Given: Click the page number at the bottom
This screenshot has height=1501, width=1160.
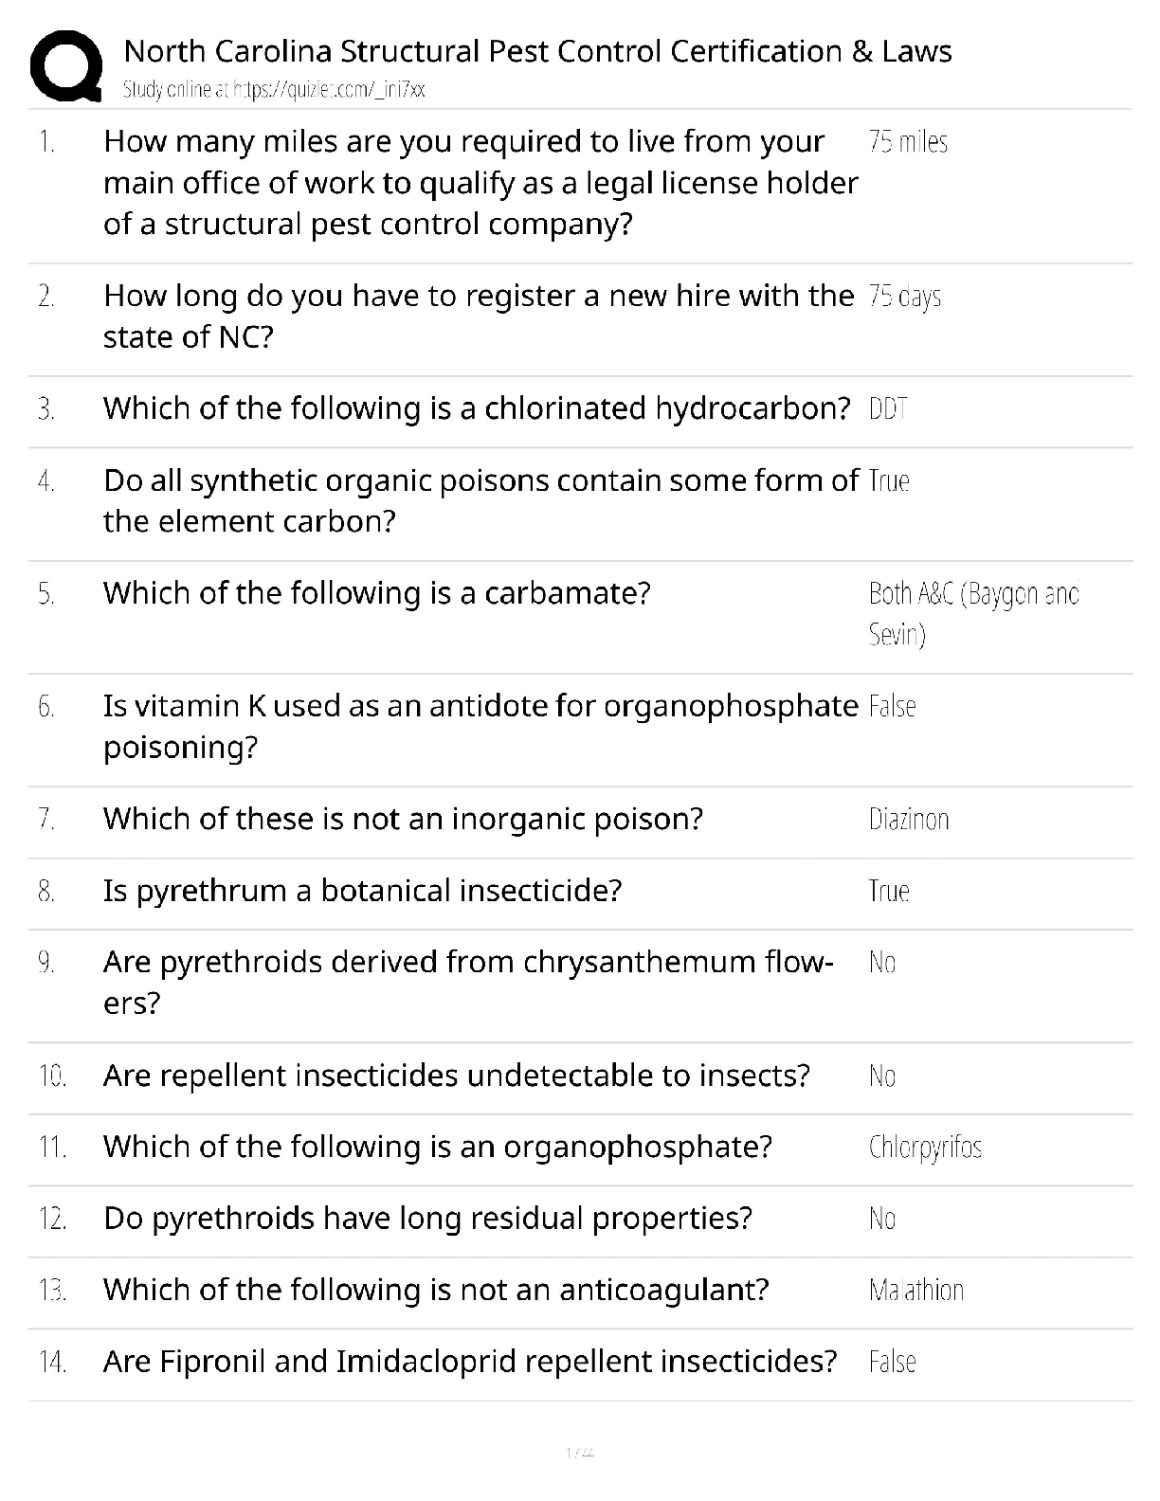Looking at the screenshot, I should 579,1453.
